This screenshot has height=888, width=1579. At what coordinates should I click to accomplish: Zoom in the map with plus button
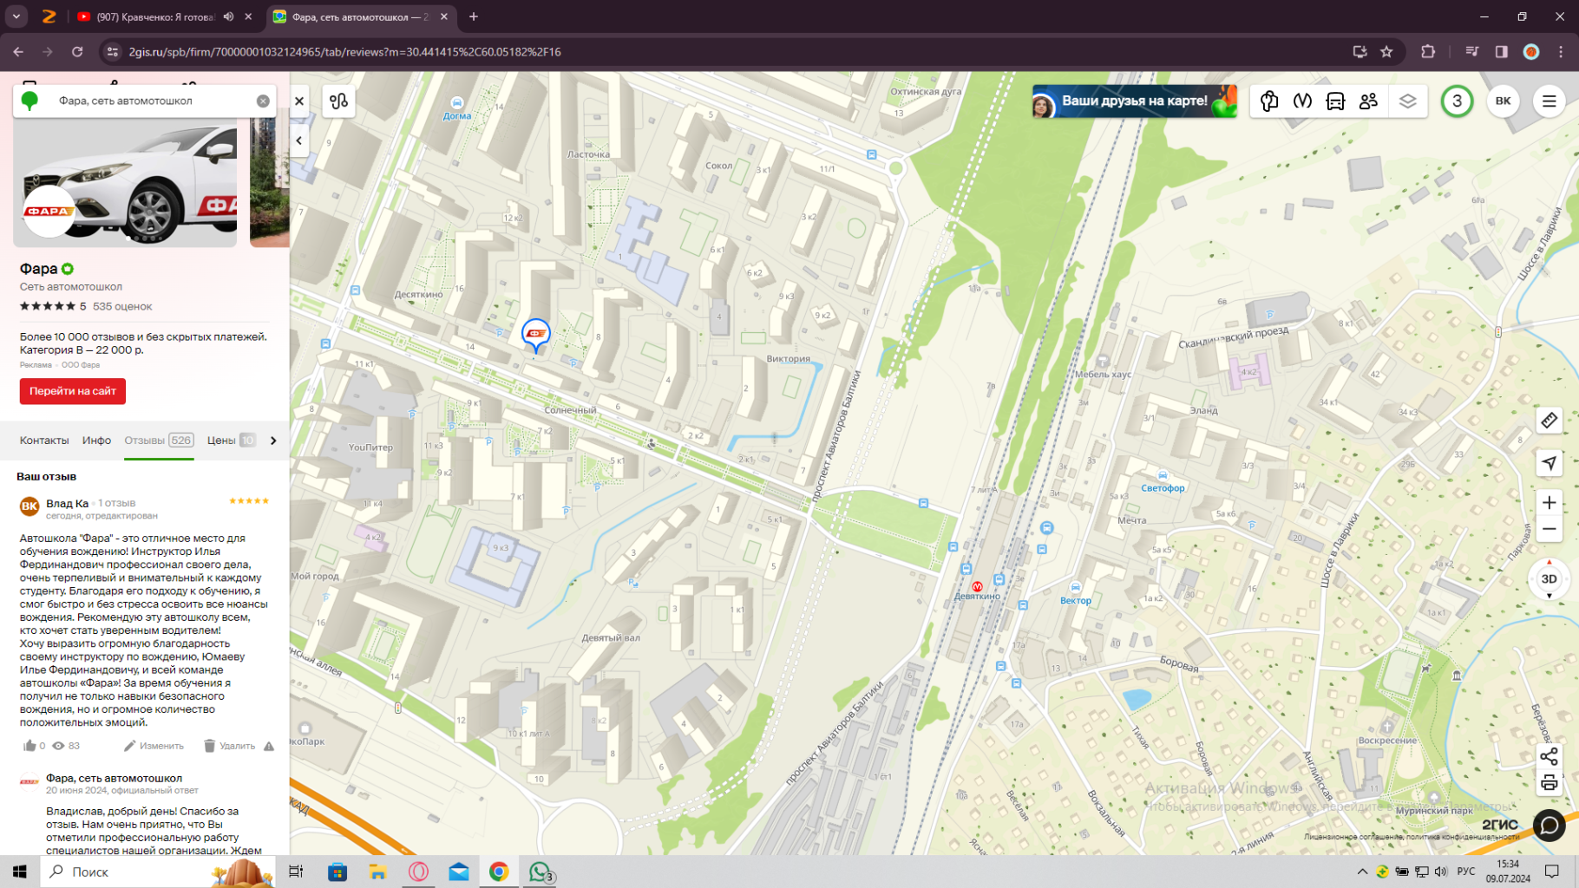(1549, 503)
